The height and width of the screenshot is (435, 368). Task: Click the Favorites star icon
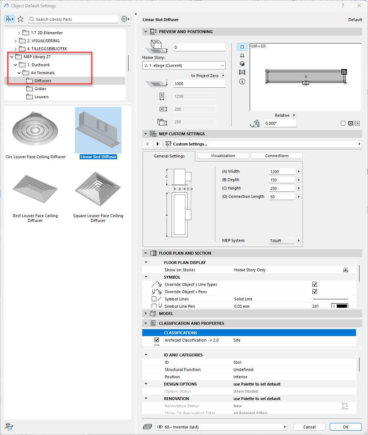pyautogui.click(x=20, y=19)
